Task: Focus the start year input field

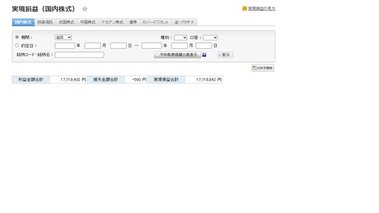Action: pos(65,46)
